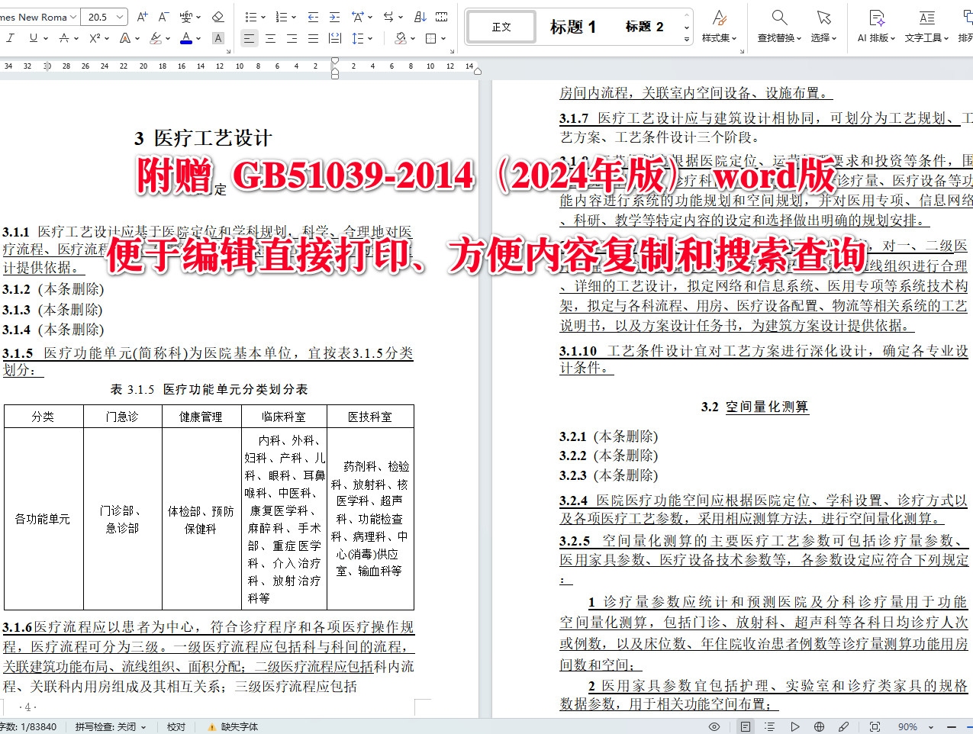Expand the font name dropdown
973x734 pixels.
pos(73,17)
